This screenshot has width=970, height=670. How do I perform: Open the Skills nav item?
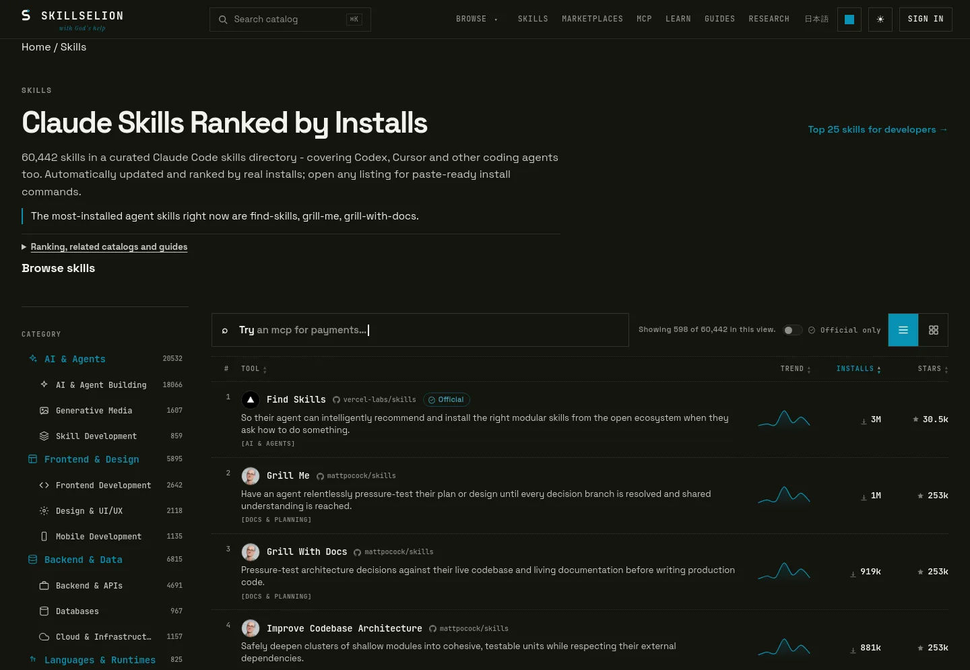pos(533,19)
